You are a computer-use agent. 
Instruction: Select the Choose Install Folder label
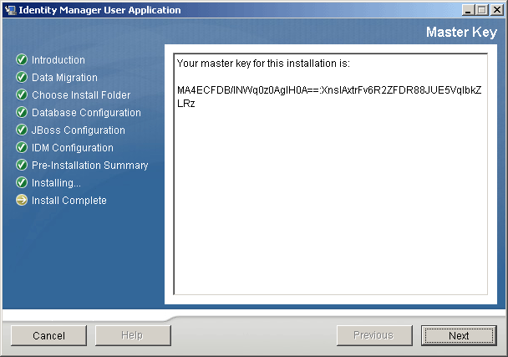coord(81,95)
